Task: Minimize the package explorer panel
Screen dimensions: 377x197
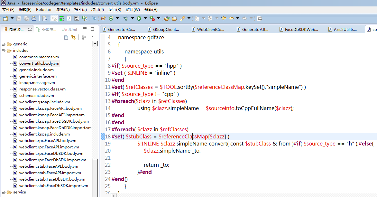Action: [x=85, y=29]
